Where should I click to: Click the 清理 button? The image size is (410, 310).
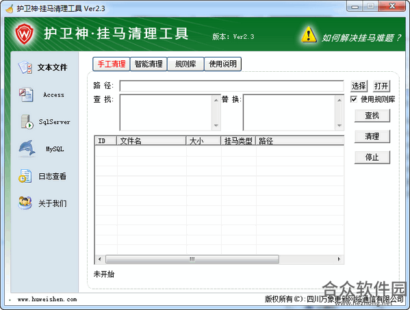pyautogui.click(x=372, y=136)
